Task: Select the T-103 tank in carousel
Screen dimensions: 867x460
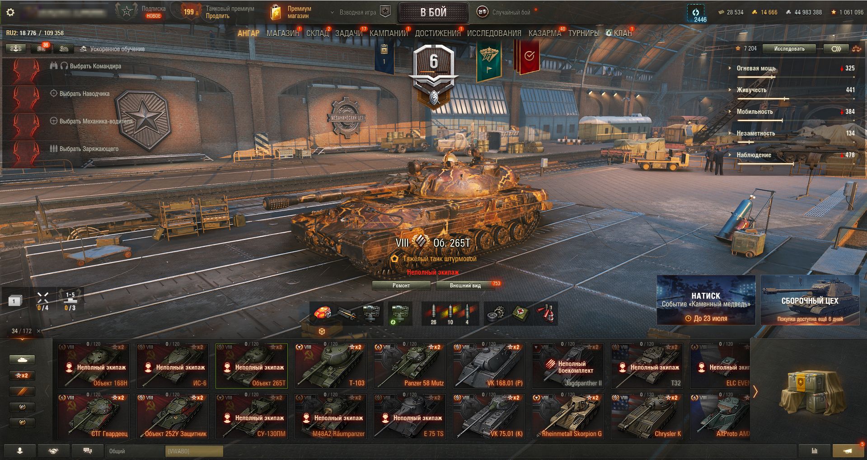Action: tap(330, 366)
